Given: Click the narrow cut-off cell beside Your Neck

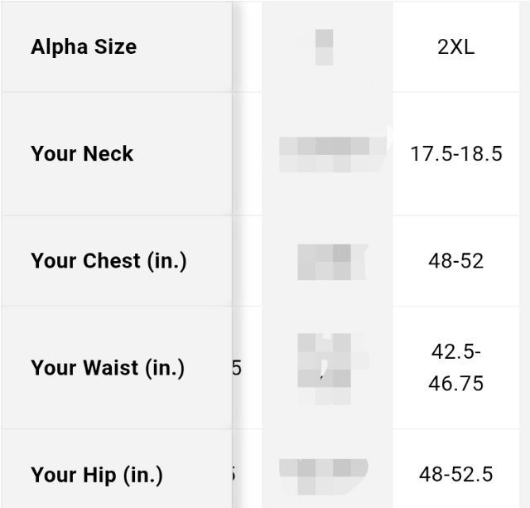Looking at the screenshot, I should point(247,154).
